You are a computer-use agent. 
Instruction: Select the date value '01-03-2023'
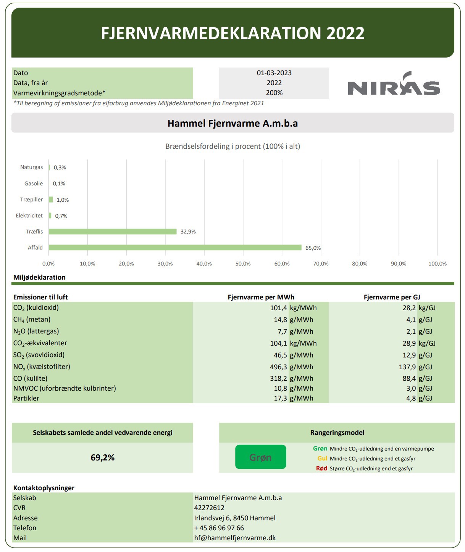[274, 73]
